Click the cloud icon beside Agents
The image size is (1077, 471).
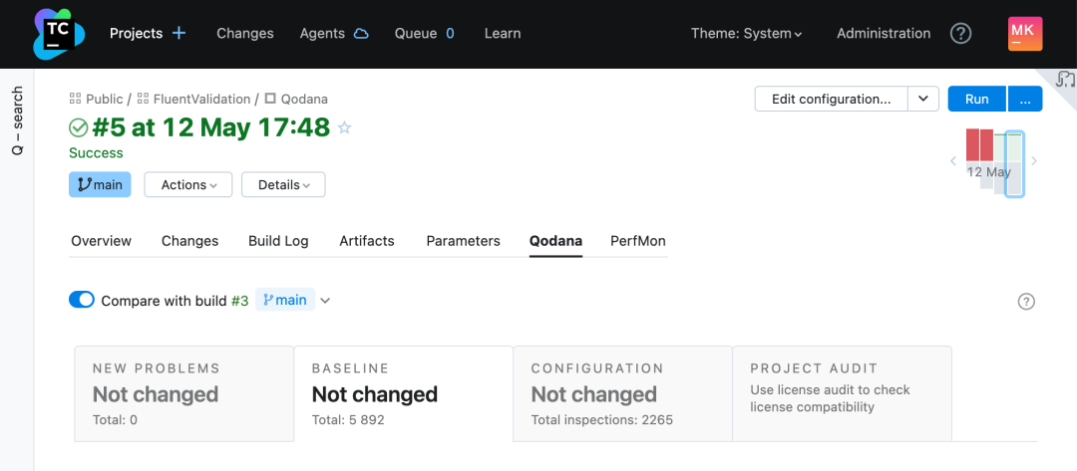[361, 34]
